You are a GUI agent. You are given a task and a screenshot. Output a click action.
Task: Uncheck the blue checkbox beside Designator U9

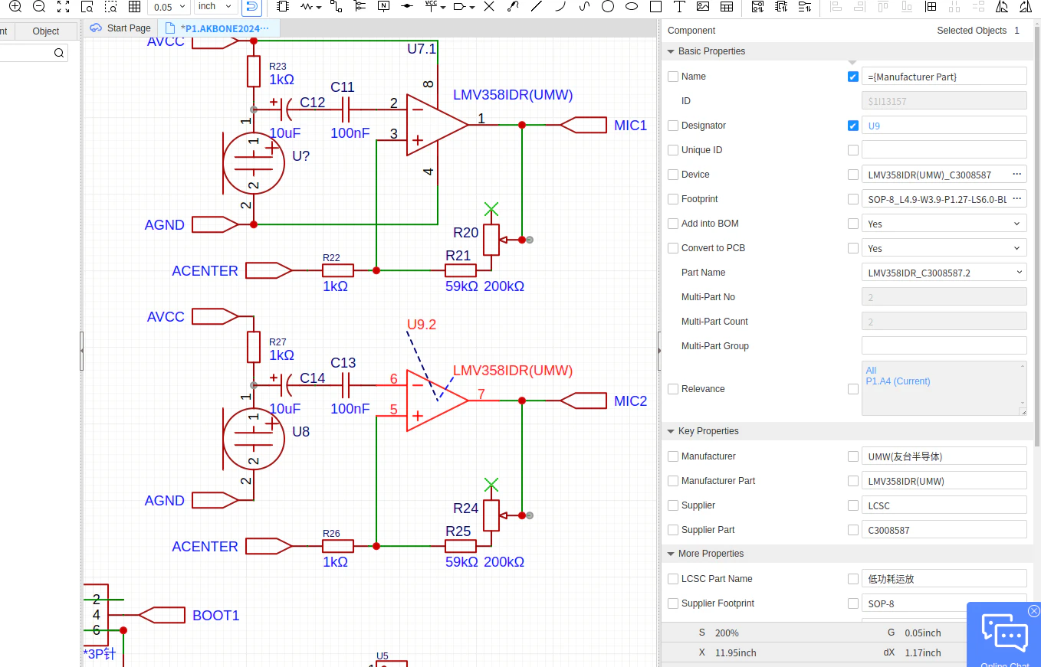point(853,126)
